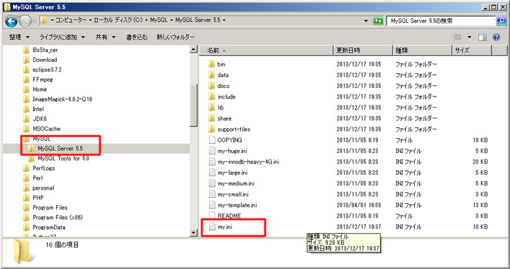Select MySQL Server 5.5 in the tree
The width and height of the screenshot is (510, 269).
click(x=60, y=148)
